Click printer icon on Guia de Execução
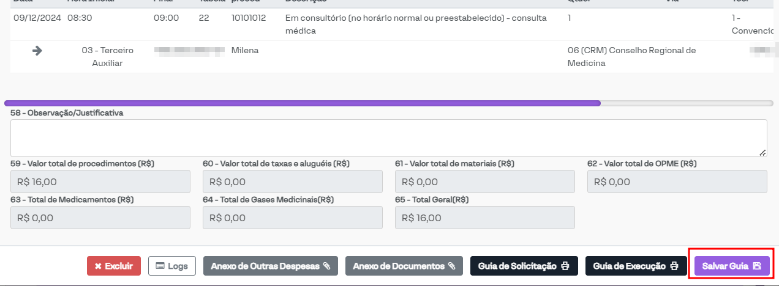779x286 pixels. pyautogui.click(x=674, y=266)
